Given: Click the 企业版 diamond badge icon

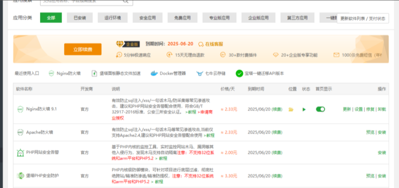Looking at the screenshot, I should pyautogui.click(x=120, y=44).
